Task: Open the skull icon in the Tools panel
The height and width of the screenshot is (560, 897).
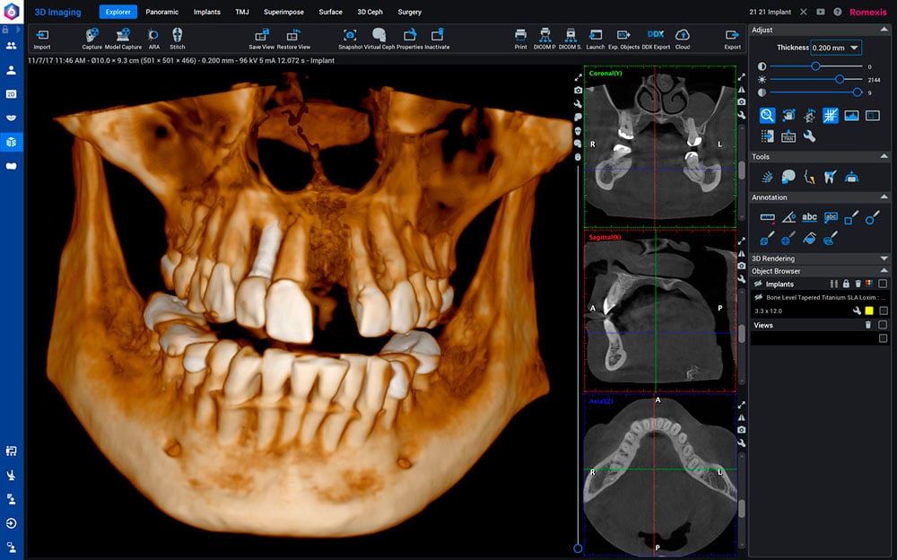Action: 788,177
